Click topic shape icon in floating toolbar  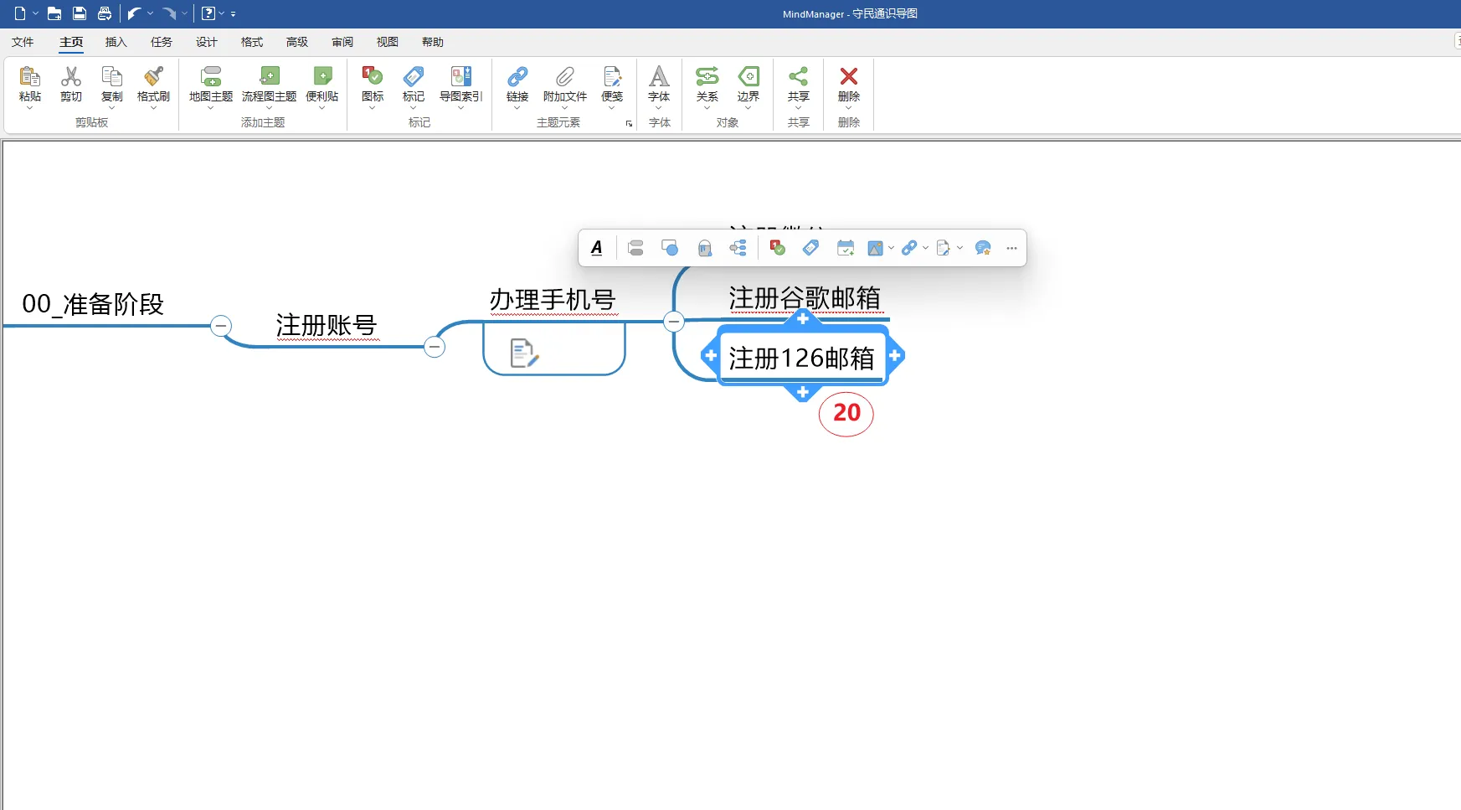point(670,248)
